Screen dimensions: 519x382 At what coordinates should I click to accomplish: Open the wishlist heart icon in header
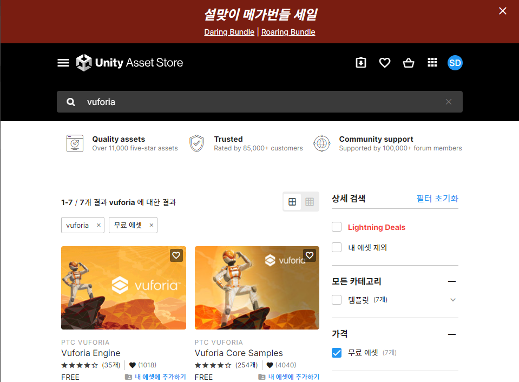pos(385,63)
